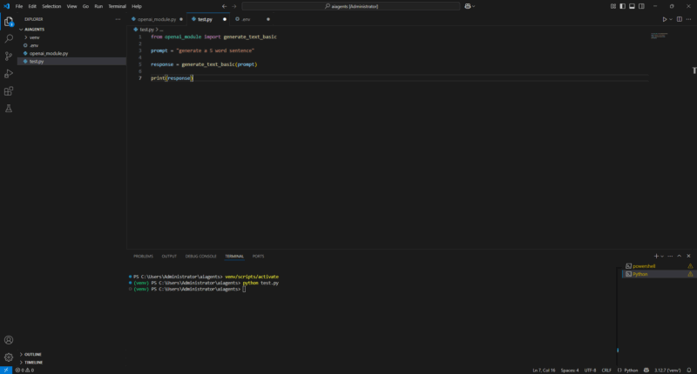Image resolution: width=697 pixels, height=374 pixels.
Task: Click Ln 7, Col 16 in status bar
Action: 544,370
